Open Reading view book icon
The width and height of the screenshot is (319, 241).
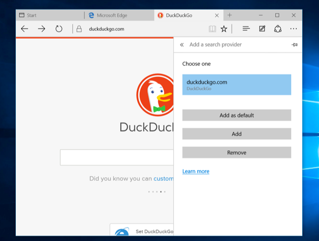(x=212, y=29)
